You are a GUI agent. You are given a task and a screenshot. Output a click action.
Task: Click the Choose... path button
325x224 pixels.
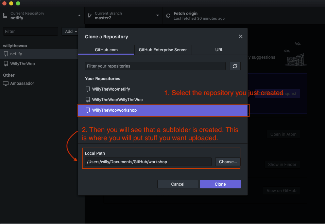[x=227, y=162]
